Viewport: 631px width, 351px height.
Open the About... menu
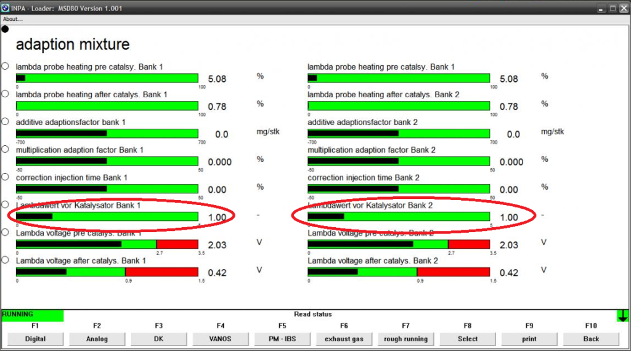13,19
